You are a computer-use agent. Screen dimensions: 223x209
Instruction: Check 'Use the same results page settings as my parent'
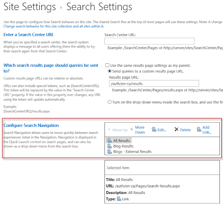coord(107,65)
